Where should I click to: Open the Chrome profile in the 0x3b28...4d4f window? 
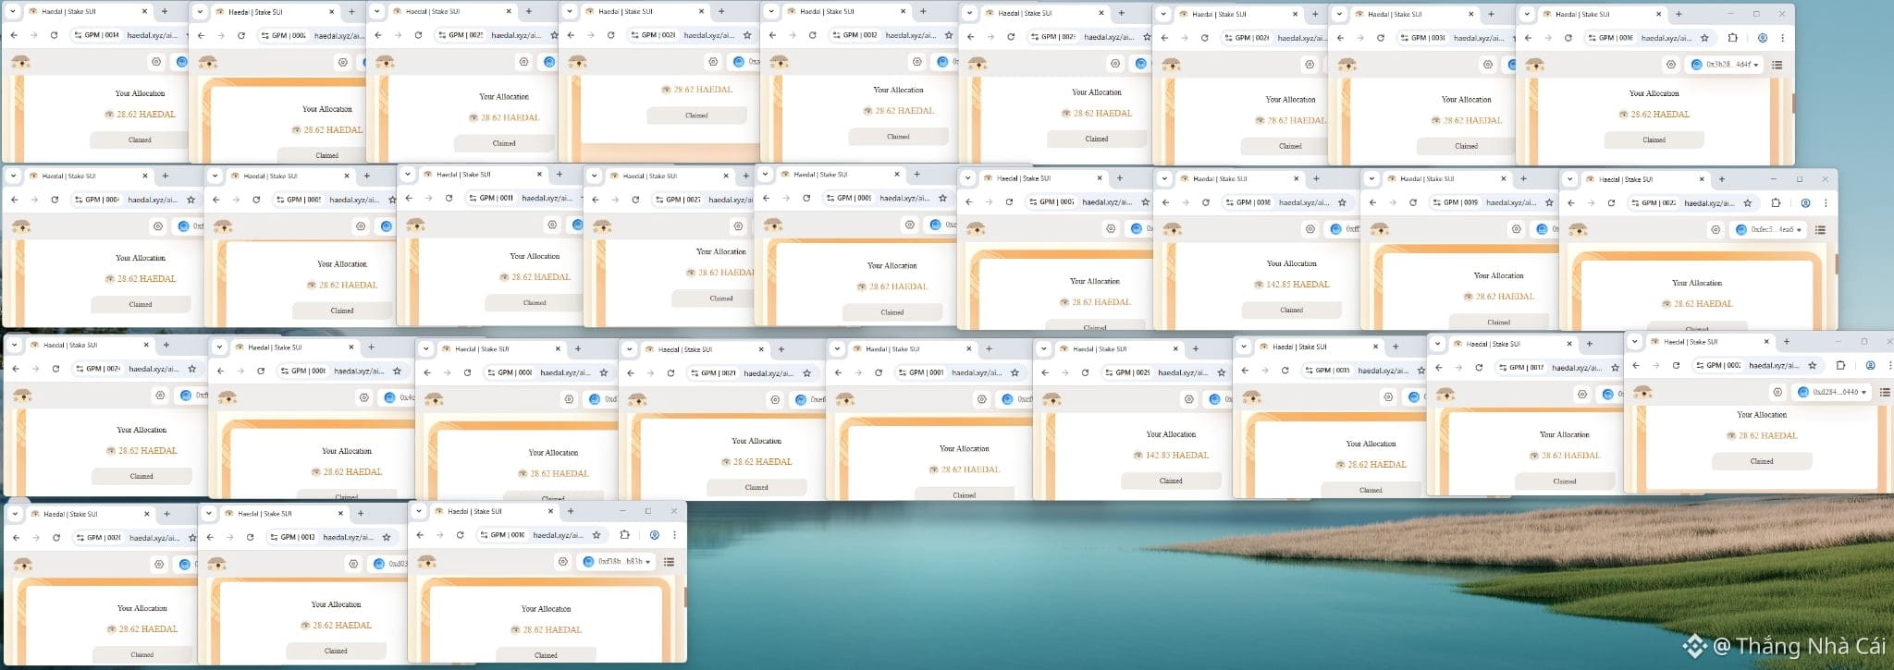(1762, 38)
